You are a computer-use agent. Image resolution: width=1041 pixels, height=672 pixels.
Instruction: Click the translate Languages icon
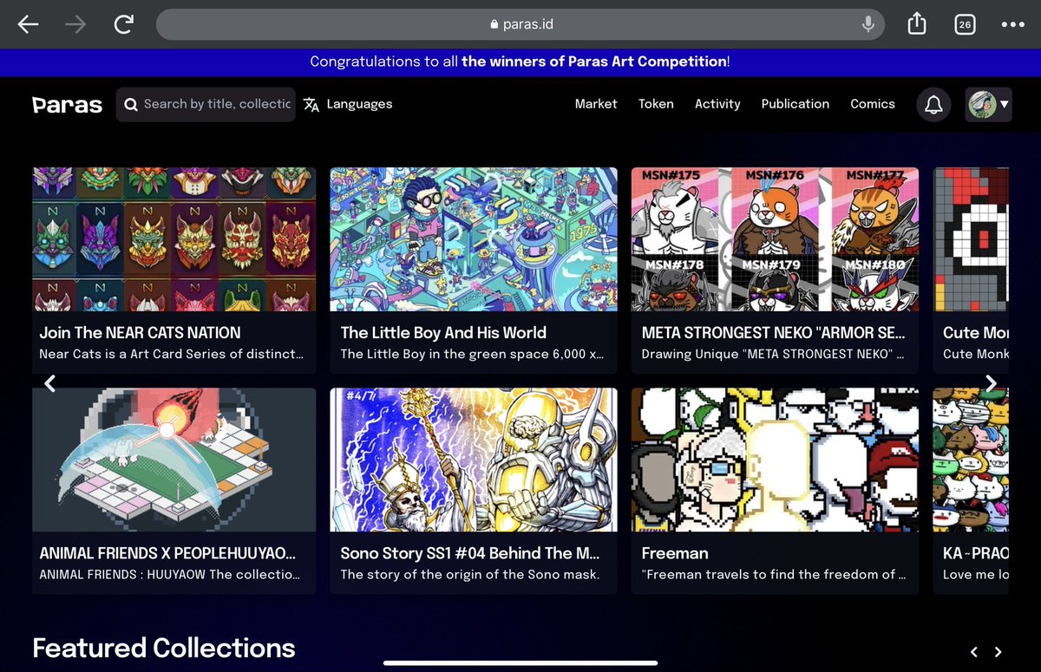click(311, 105)
